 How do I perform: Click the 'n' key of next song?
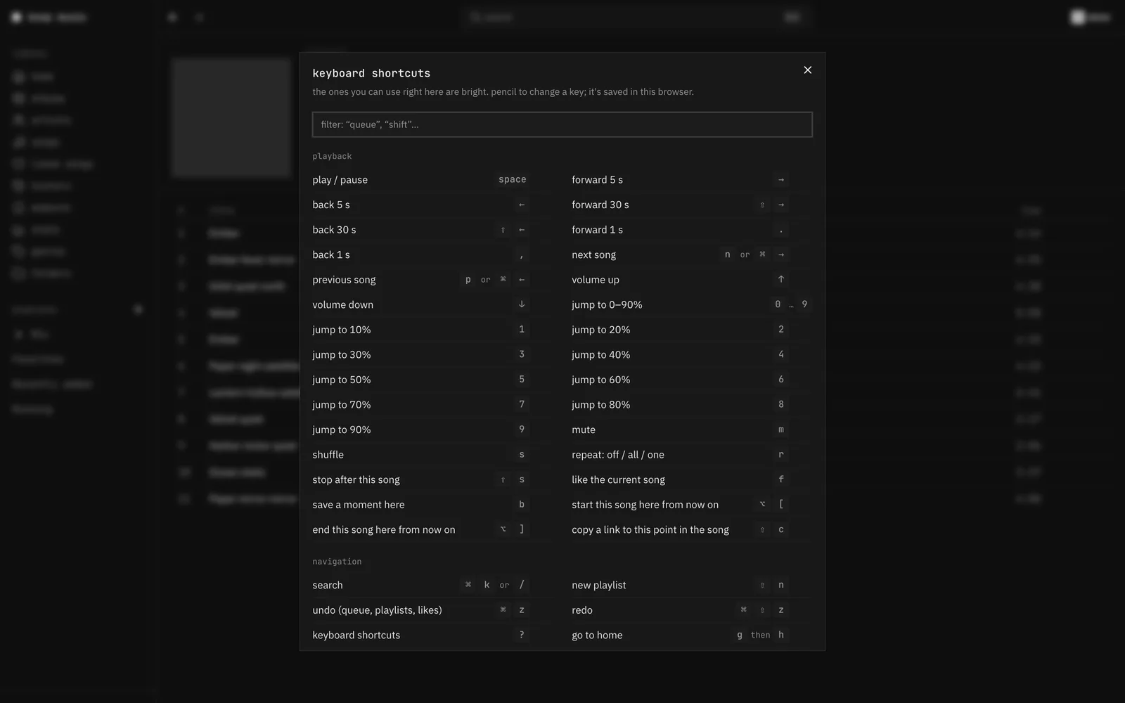coord(727,254)
